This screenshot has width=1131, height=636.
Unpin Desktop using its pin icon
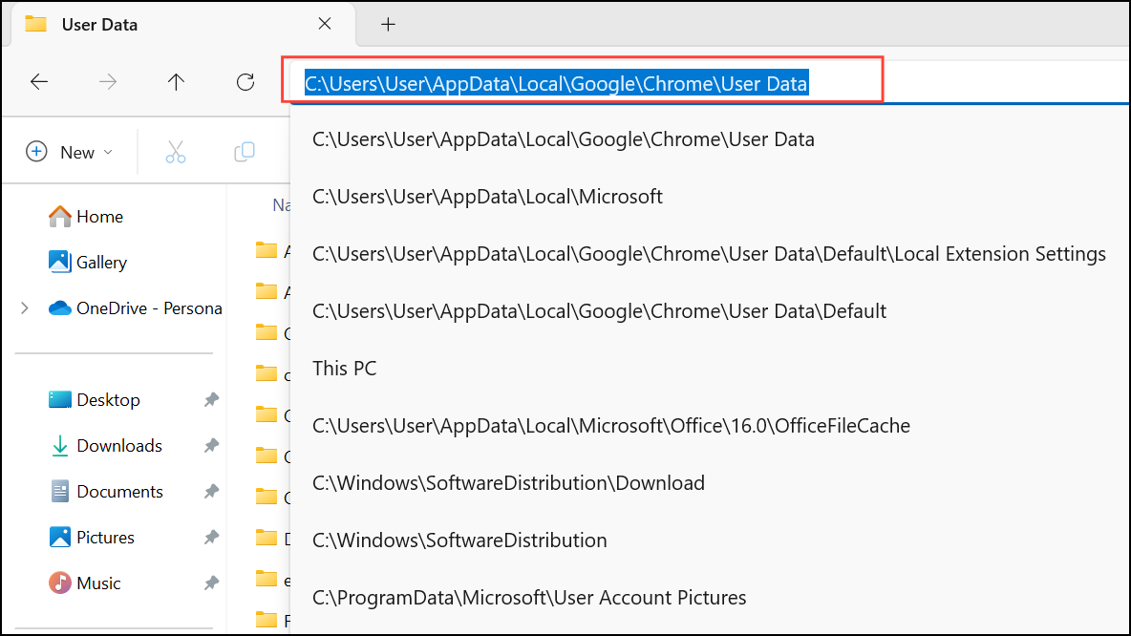click(210, 400)
